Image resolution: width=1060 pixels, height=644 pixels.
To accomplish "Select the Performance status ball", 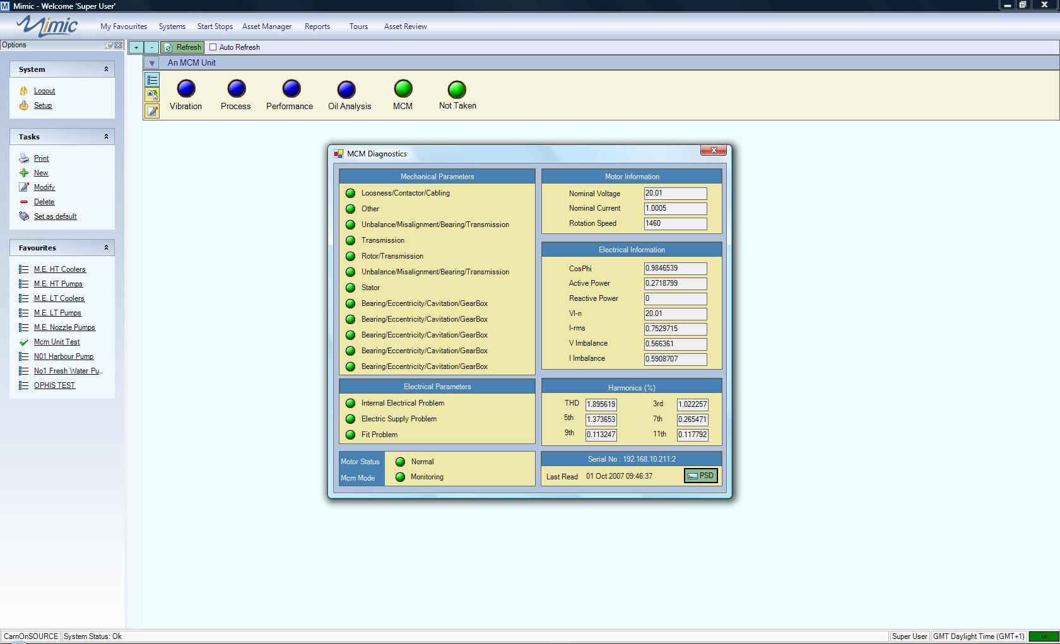I will click(291, 89).
